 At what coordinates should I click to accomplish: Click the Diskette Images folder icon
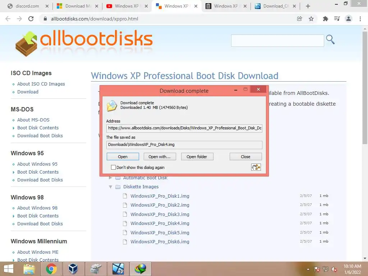pos(118,187)
